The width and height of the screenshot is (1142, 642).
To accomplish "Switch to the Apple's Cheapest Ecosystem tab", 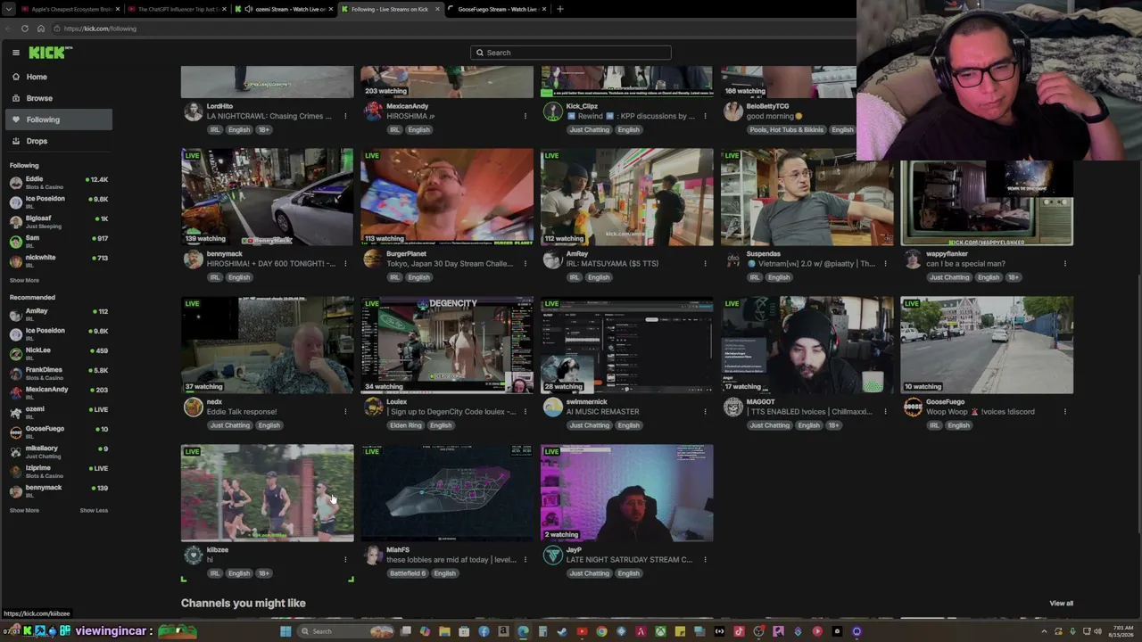I will [70, 9].
